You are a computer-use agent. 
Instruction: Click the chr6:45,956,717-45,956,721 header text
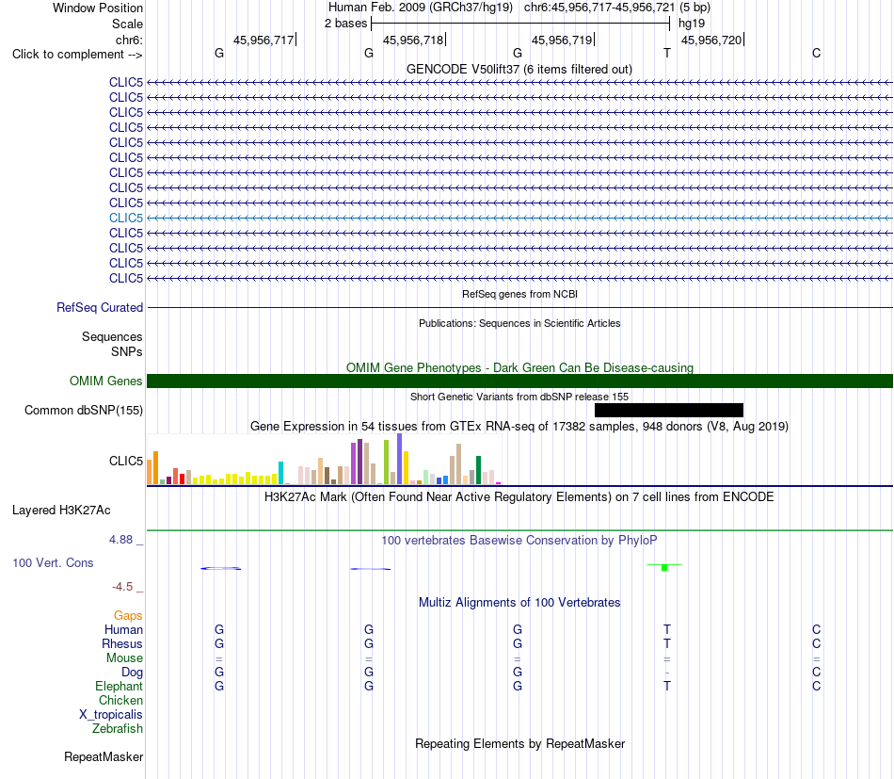click(x=599, y=8)
